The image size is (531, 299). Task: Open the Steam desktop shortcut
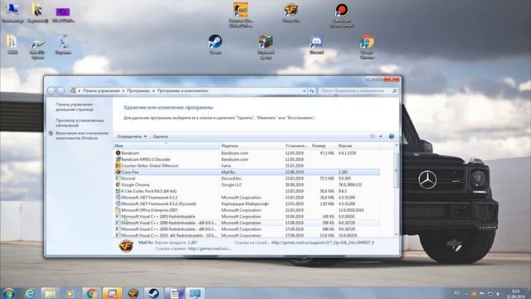[215, 44]
